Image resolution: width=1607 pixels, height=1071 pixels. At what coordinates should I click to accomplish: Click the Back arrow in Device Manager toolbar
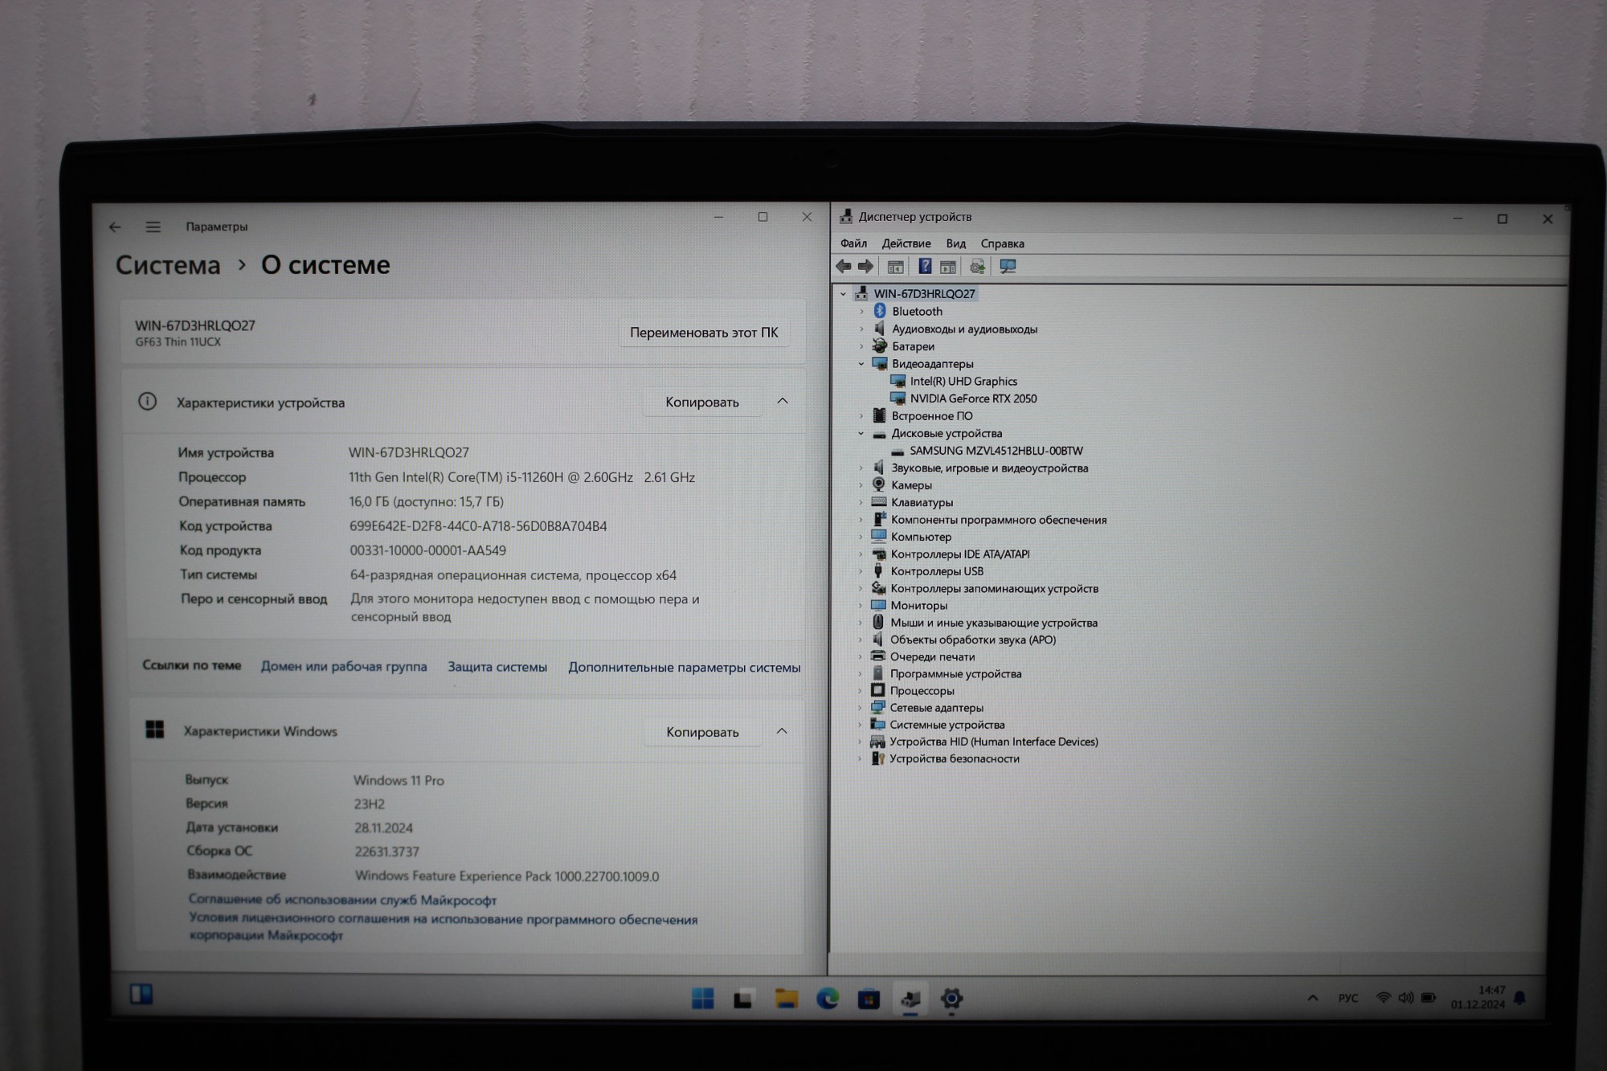click(843, 266)
